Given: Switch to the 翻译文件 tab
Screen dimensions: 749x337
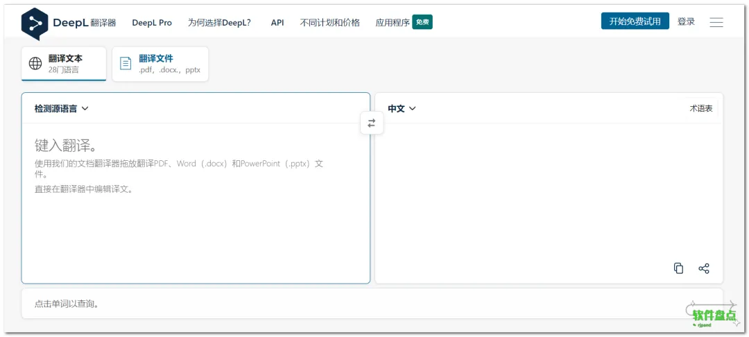Looking at the screenshot, I should pos(160,64).
